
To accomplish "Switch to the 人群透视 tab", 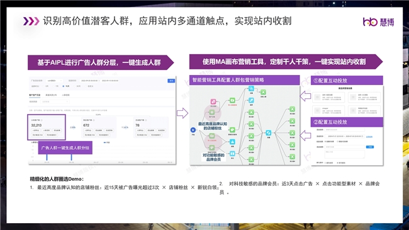I will click(65, 95).
